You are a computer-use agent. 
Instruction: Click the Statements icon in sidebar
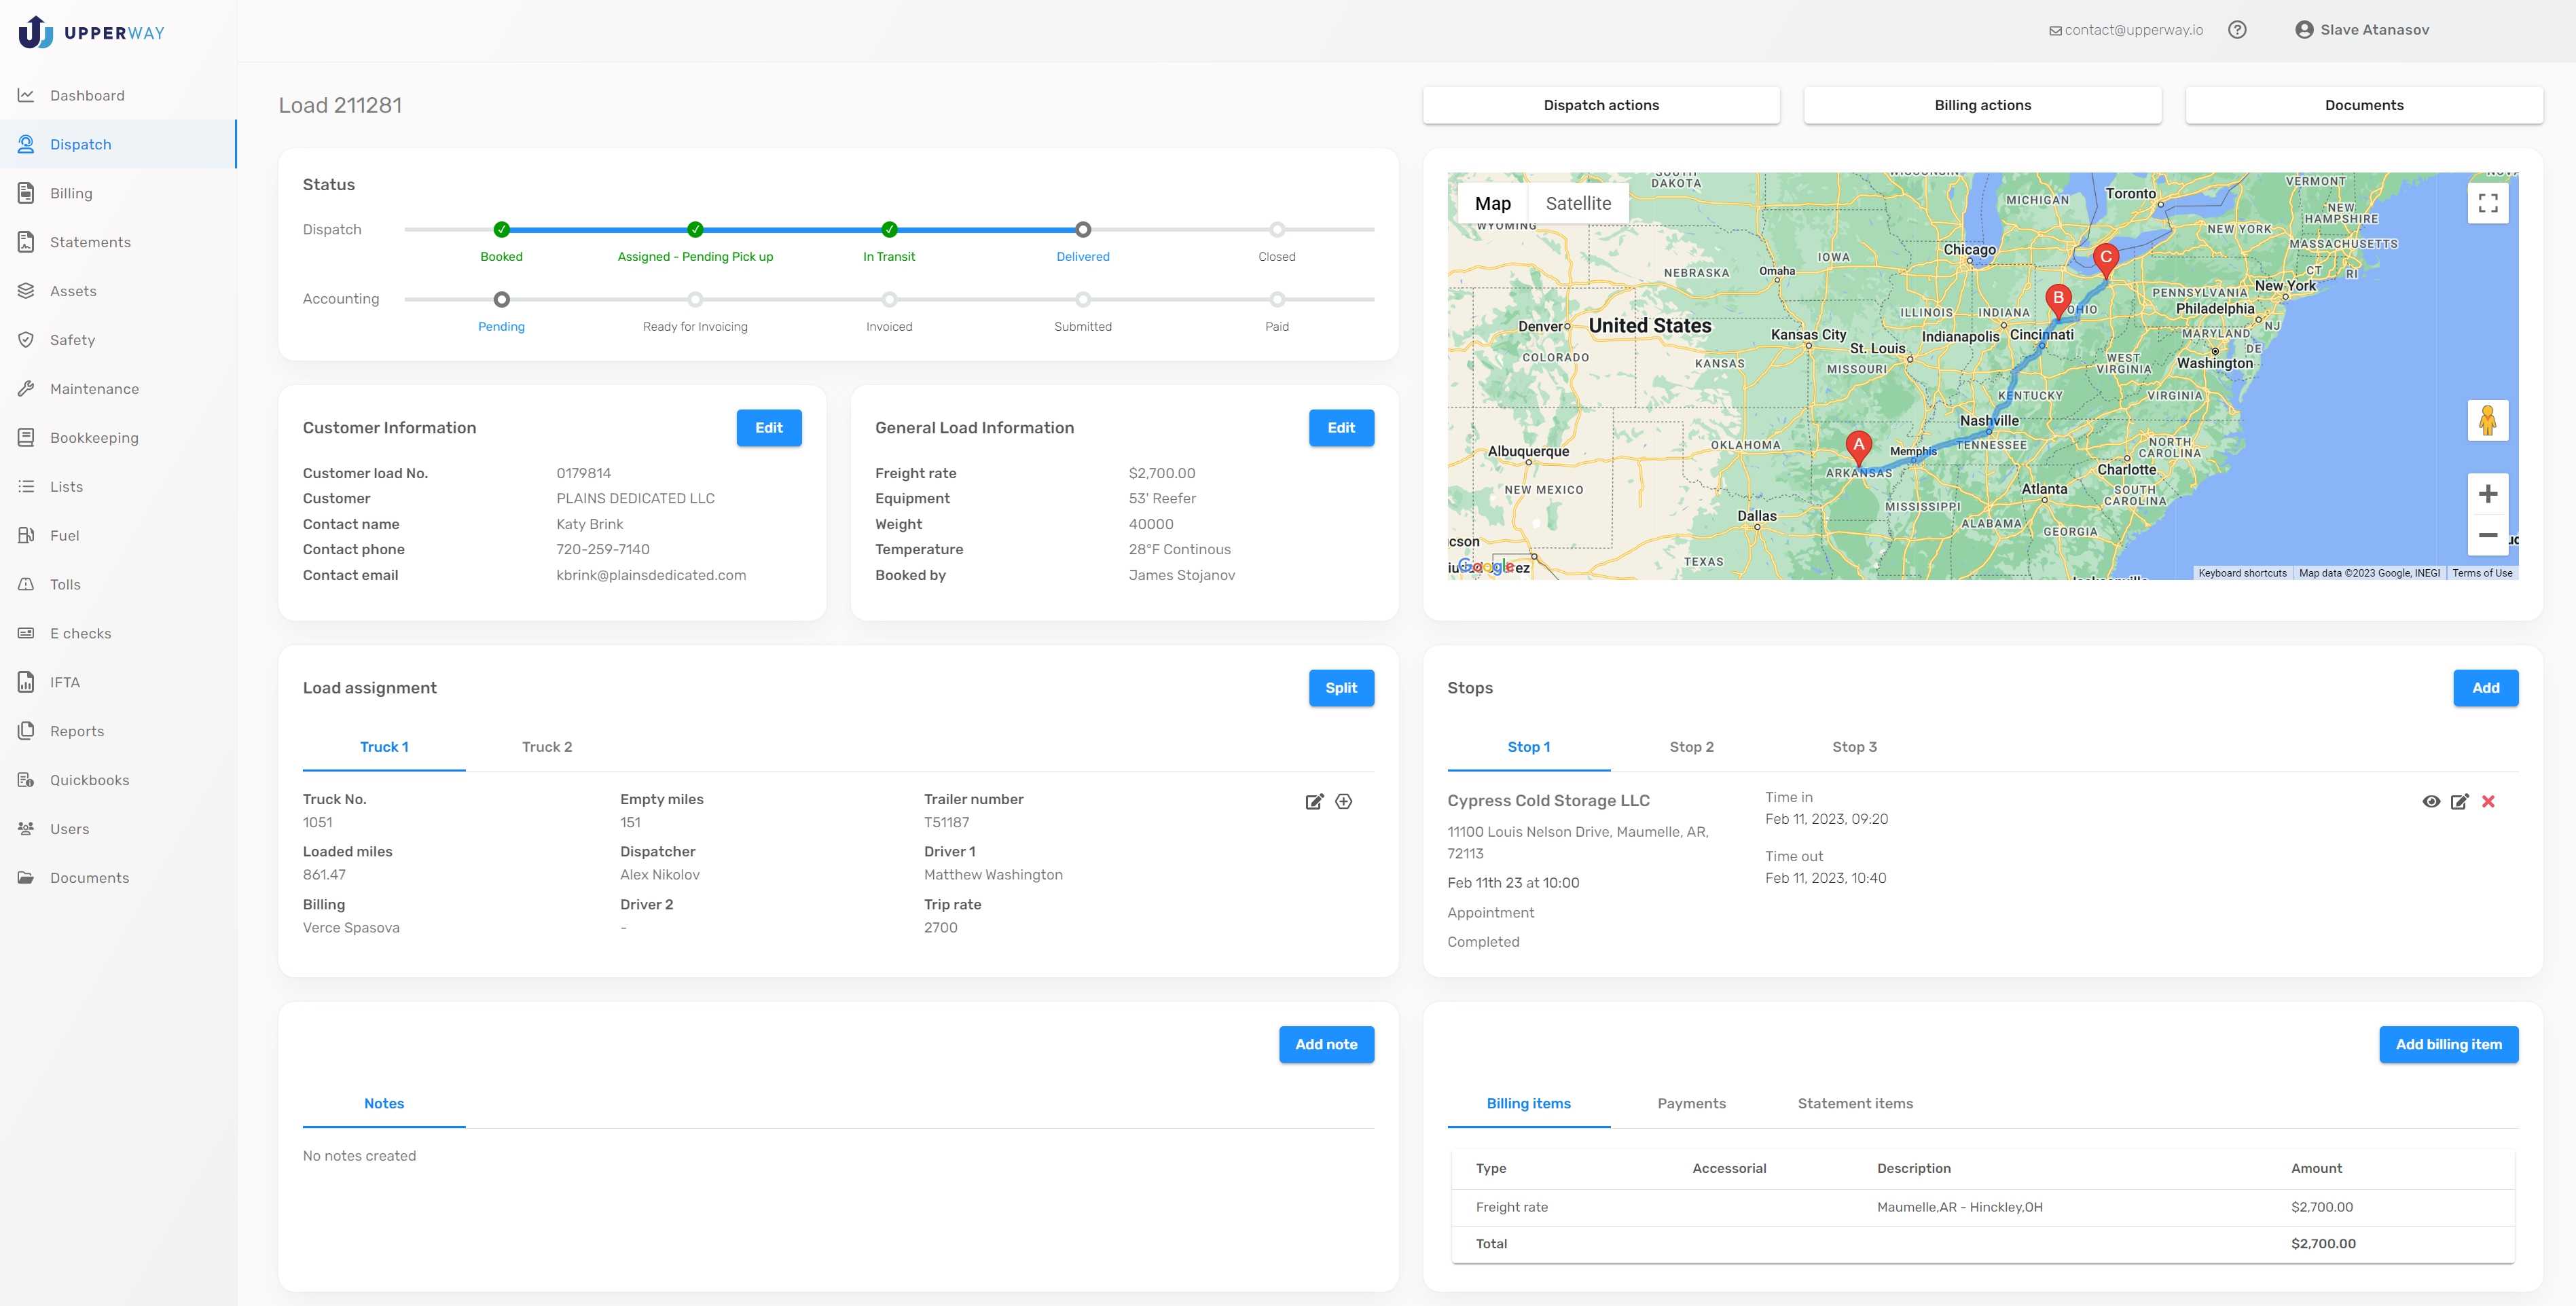26,242
